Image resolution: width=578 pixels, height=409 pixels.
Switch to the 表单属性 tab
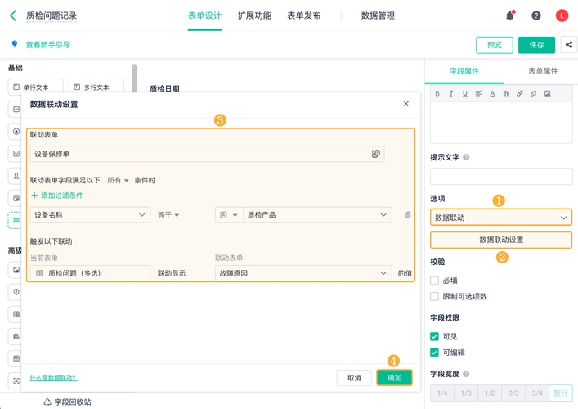point(543,71)
